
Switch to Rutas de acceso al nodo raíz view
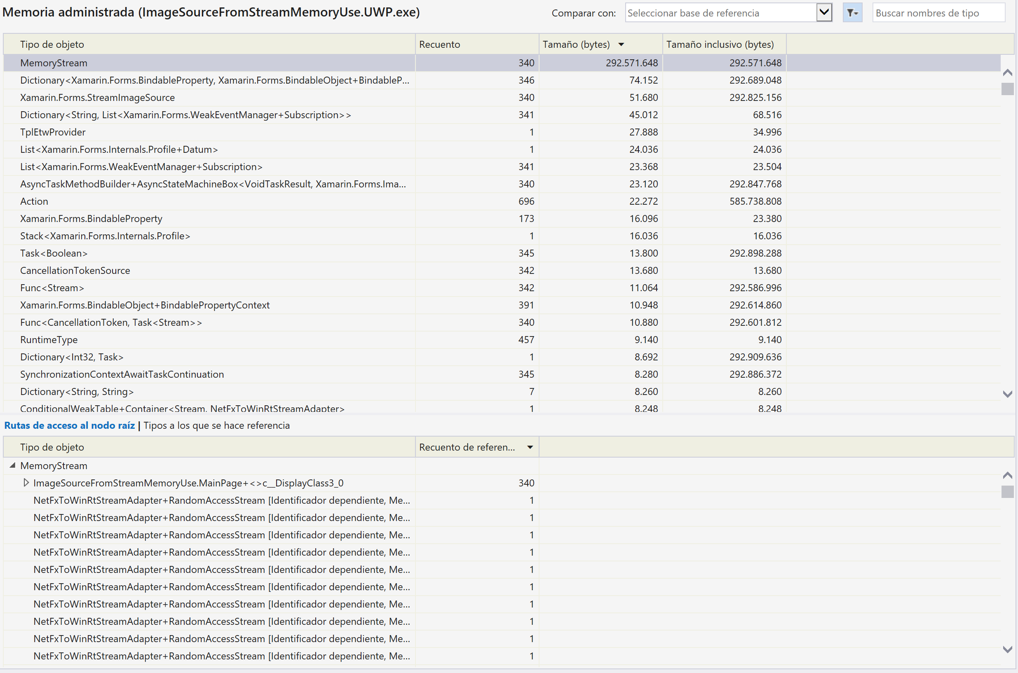(69, 425)
